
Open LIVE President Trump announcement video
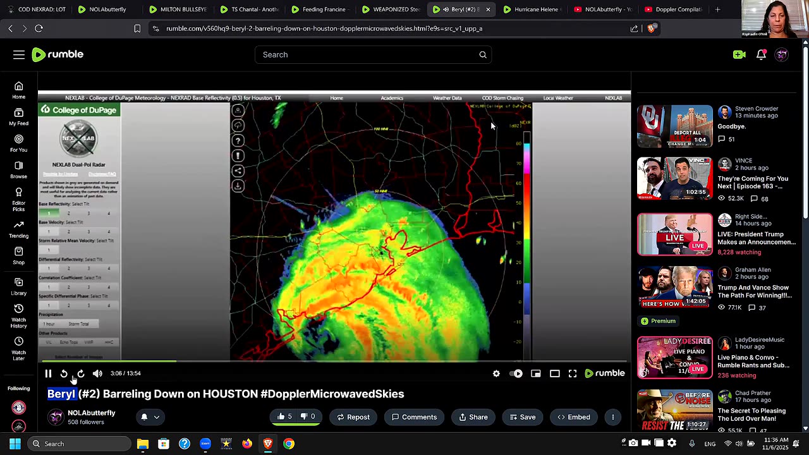674,234
